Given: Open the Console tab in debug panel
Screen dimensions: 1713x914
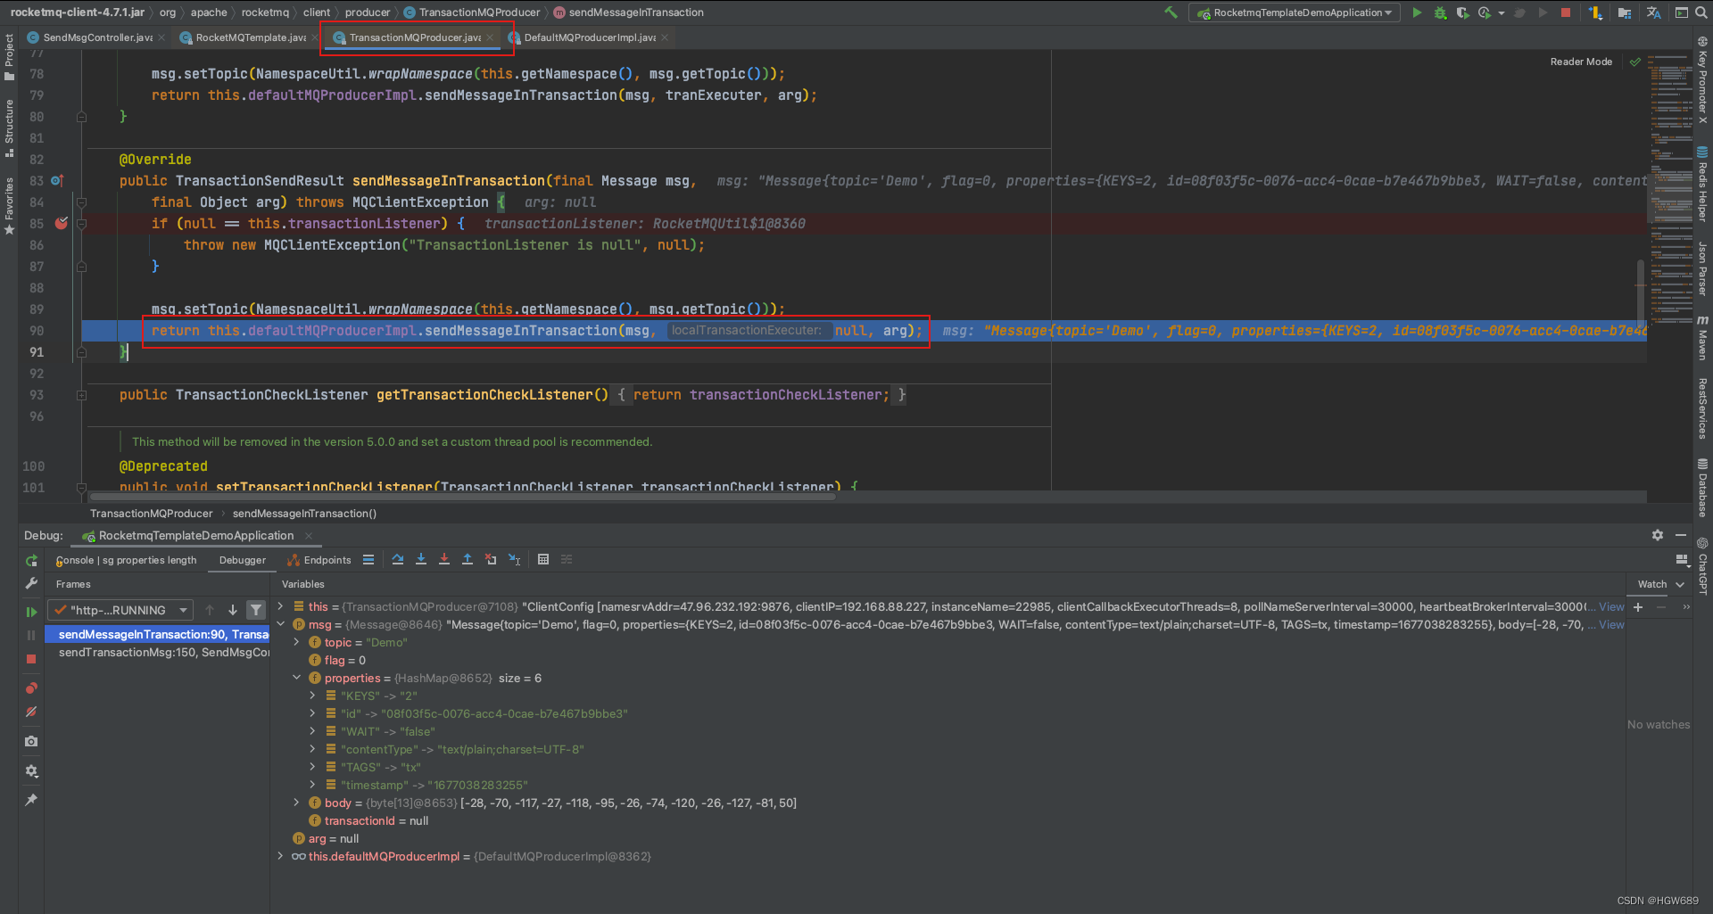Looking at the screenshot, I should [x=126, y=560].
